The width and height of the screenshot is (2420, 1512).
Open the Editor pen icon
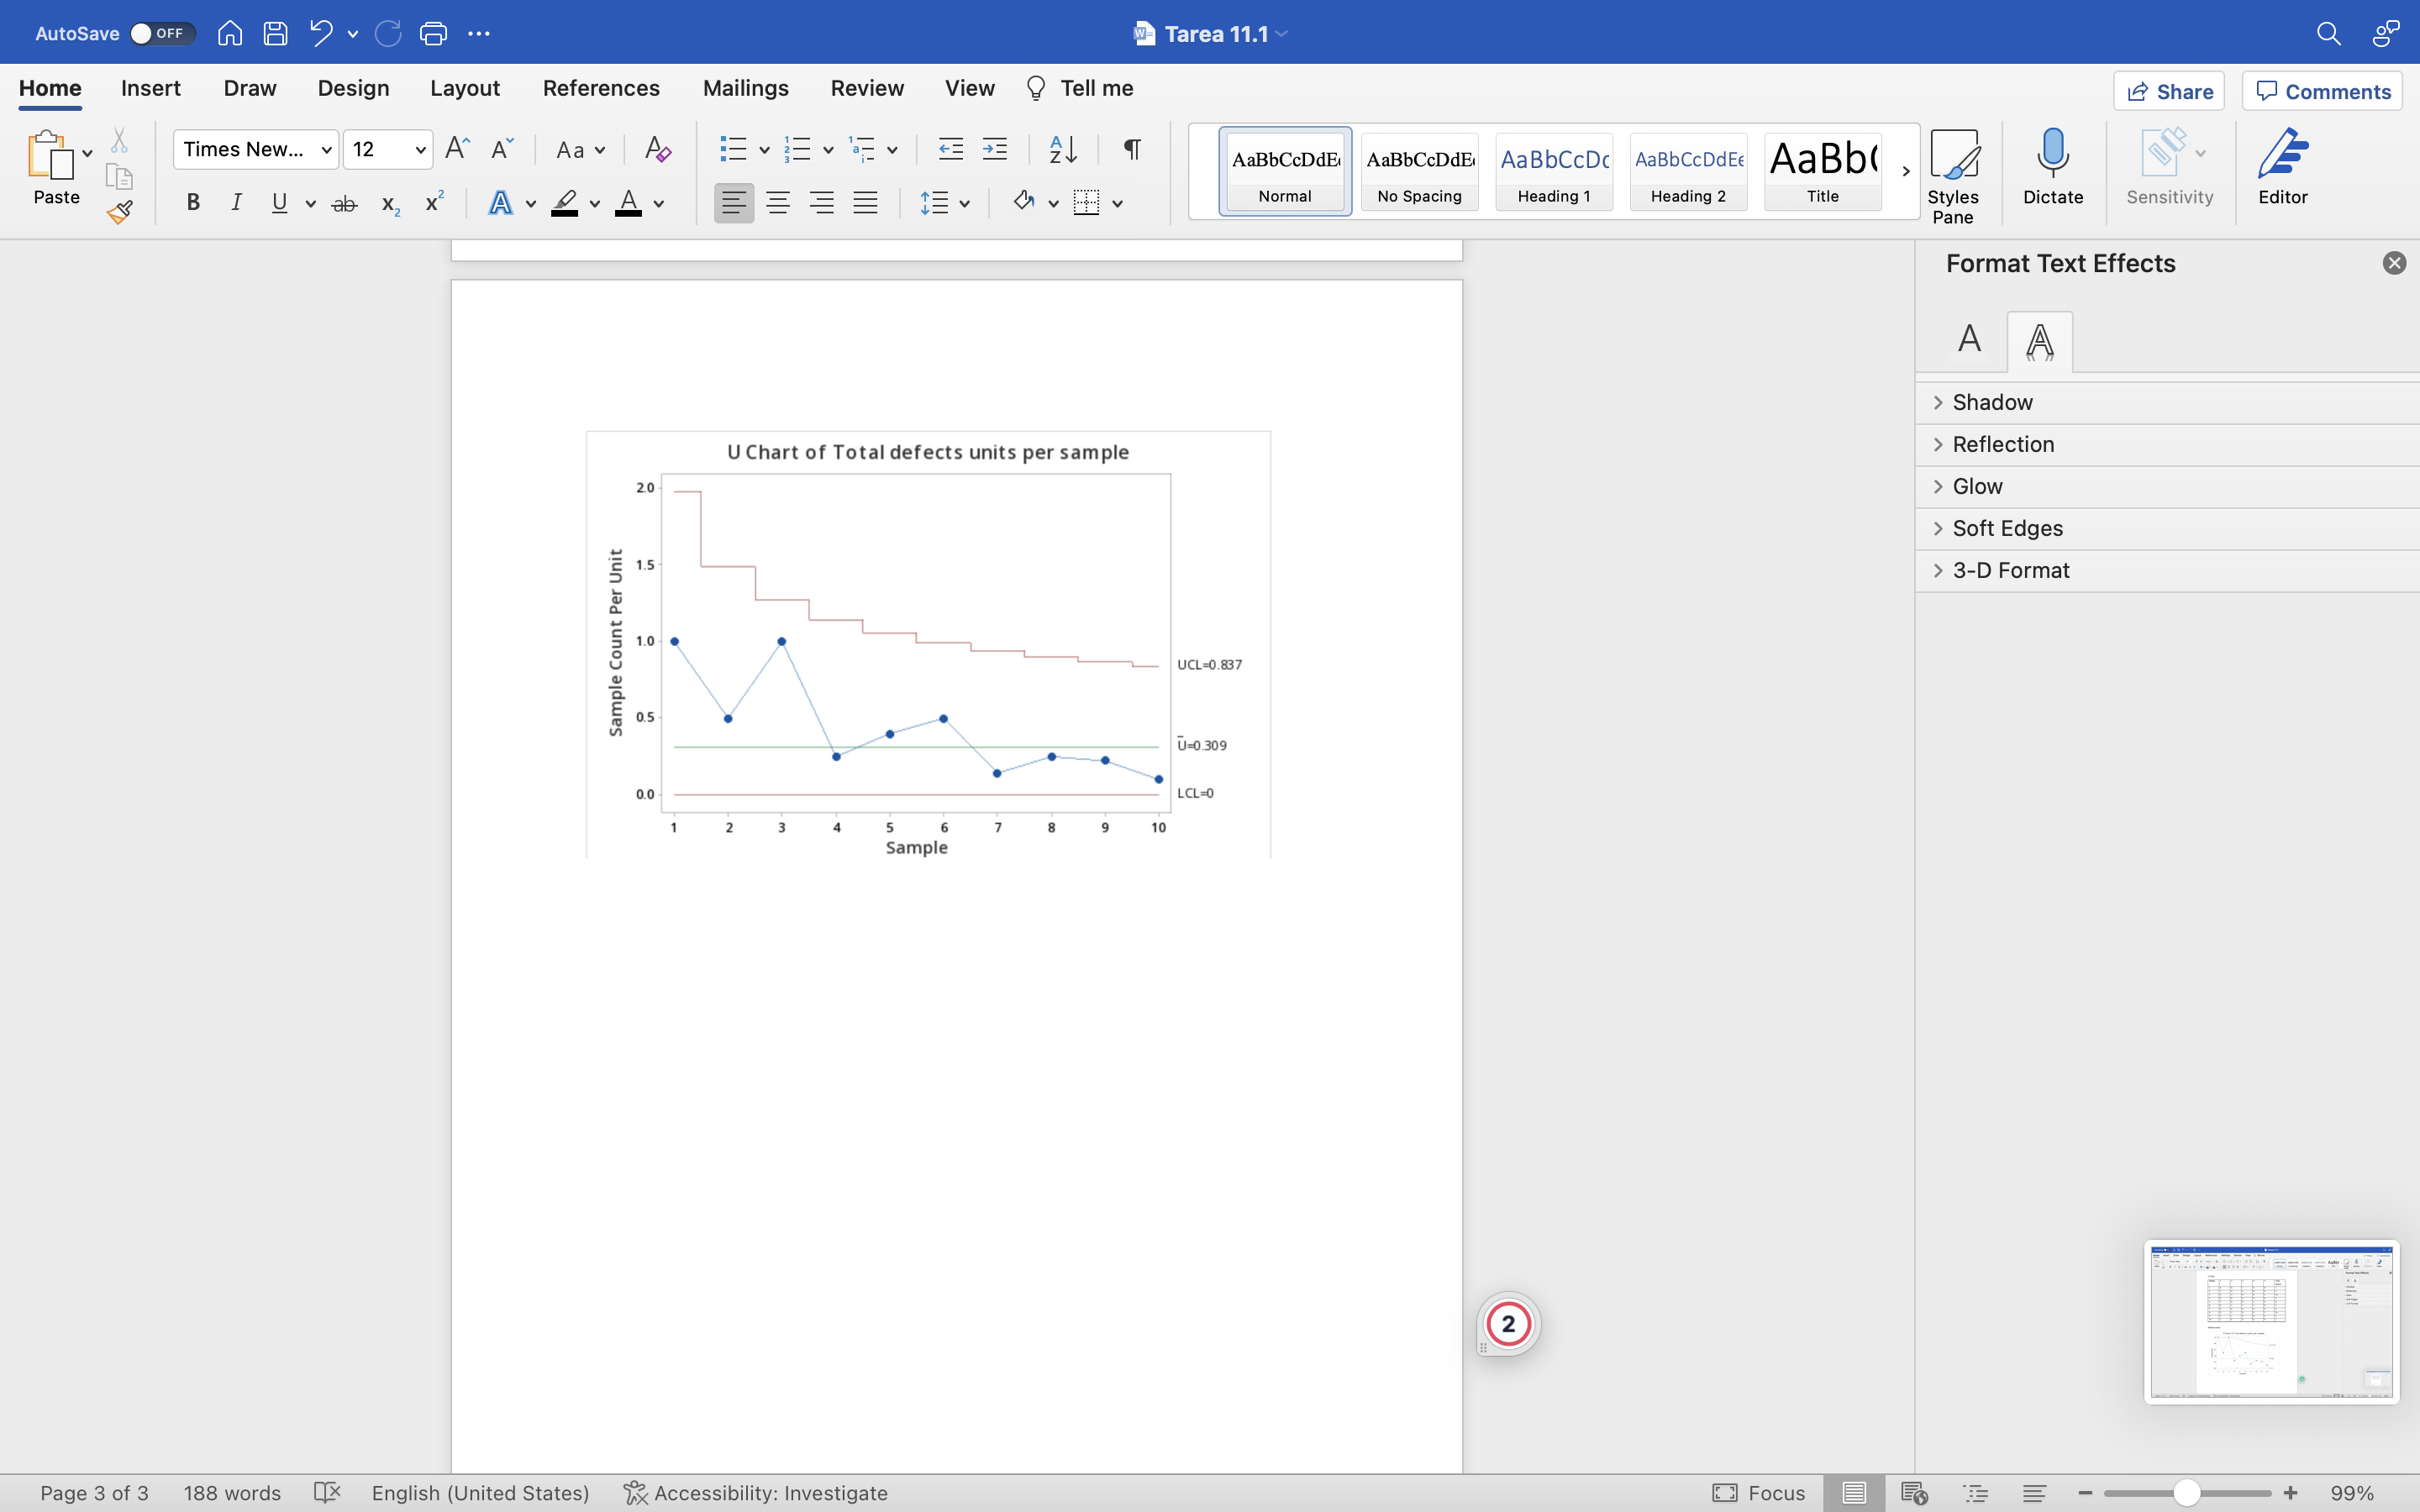coord(2282,166)
